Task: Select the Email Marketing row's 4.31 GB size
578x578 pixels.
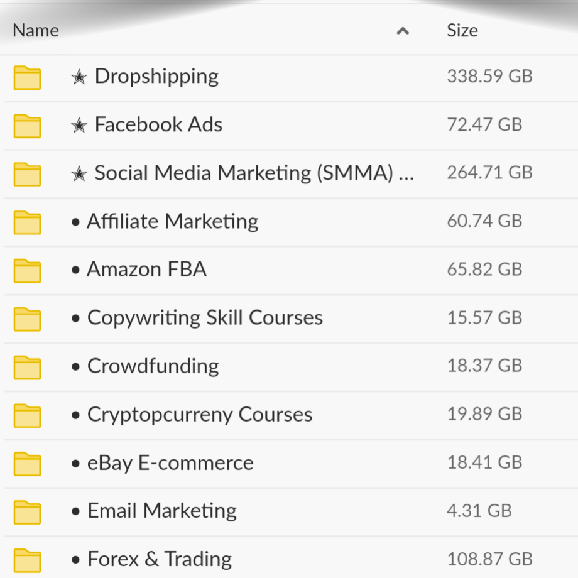Action: pyautogui.click(x=479, y=511)
